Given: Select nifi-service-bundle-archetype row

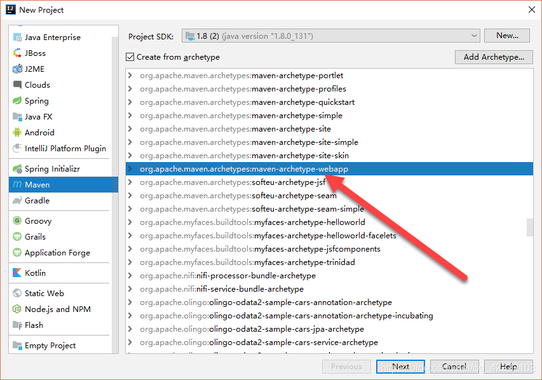Looking at the screenshot, I should coord(329,288).
